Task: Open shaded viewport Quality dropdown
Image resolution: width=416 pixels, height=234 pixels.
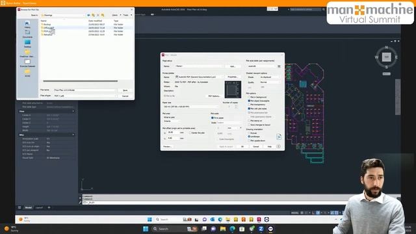Action: pos(270,83)
